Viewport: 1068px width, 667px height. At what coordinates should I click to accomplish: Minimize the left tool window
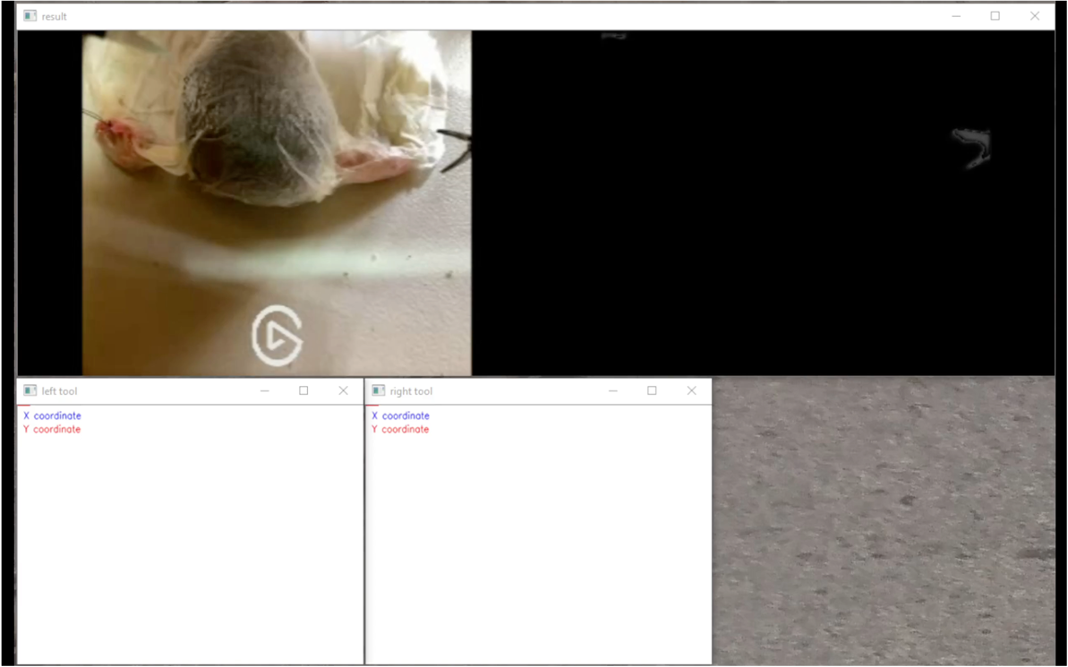tap(264, 391)
